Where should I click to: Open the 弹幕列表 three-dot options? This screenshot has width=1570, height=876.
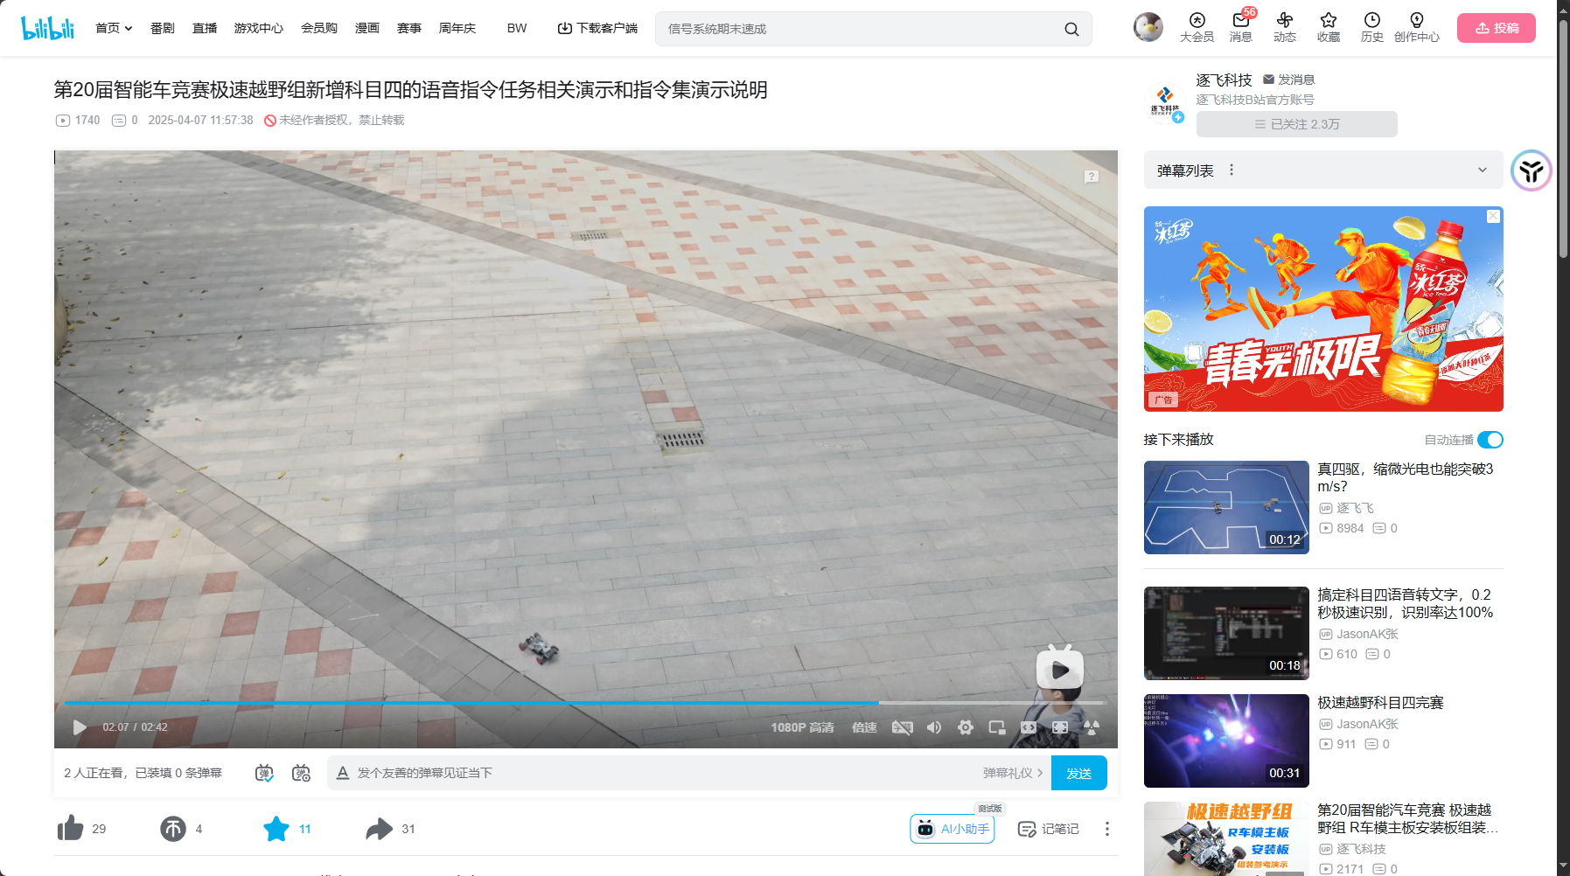tap(1232, 170)
